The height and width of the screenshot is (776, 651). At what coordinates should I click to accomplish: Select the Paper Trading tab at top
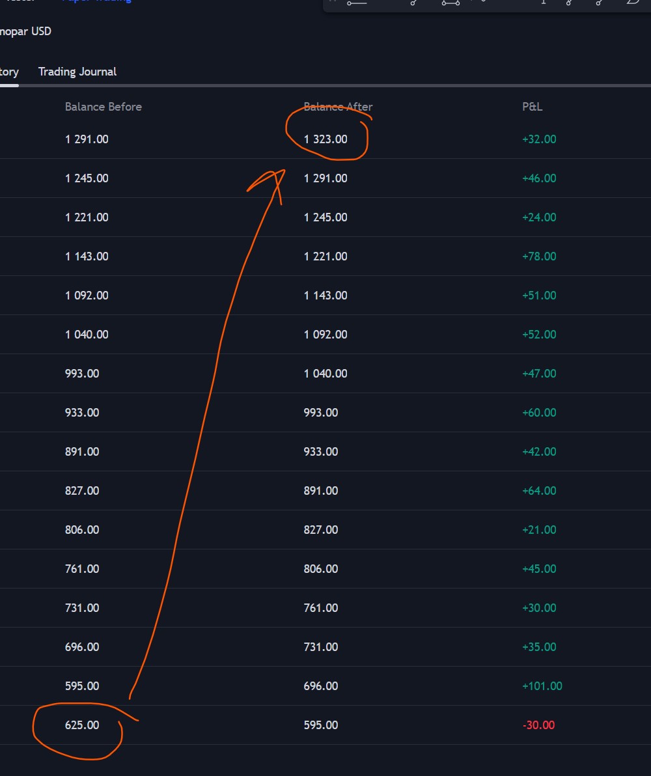pyautogui.click(x=96, y=1)
